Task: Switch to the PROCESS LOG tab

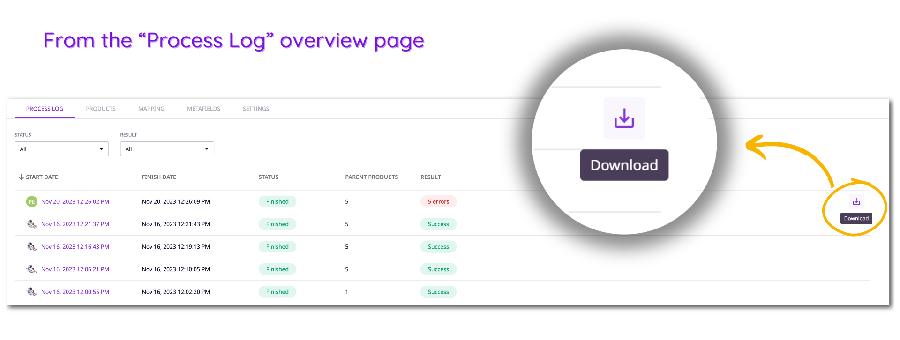Action: 45,109
